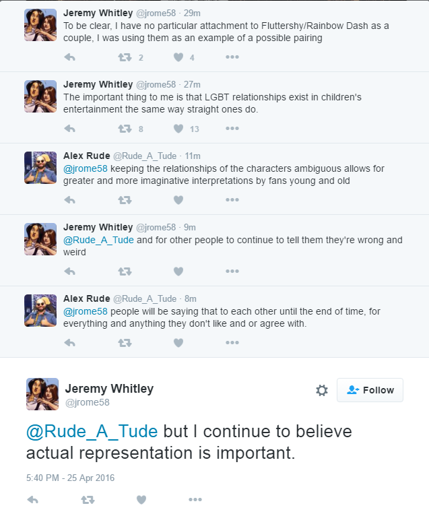Click Follow button for Jeremy Whitley
This screenshot has width=429, height=512.
pyautogui.click(x=370, y=390)
